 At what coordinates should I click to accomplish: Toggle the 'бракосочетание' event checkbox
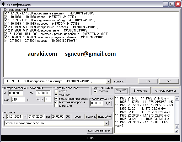[x=6, y=30]
